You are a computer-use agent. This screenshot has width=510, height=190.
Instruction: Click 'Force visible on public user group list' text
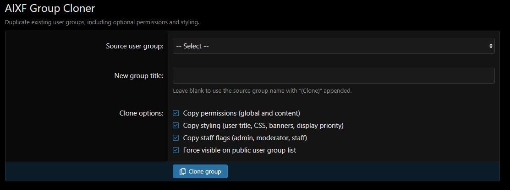pyautogui.click(x=239, y=150)
